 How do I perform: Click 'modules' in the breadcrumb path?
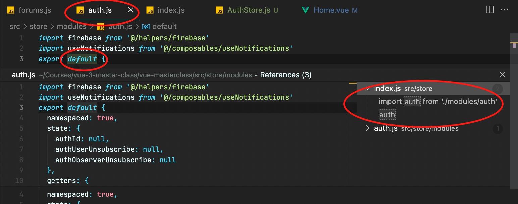71,26
